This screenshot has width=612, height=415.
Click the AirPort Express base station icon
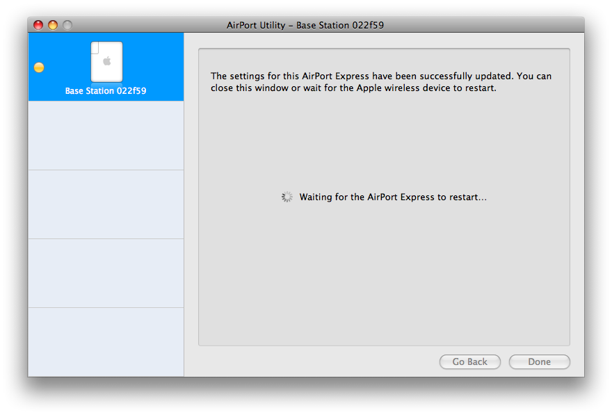pos(106,61)
